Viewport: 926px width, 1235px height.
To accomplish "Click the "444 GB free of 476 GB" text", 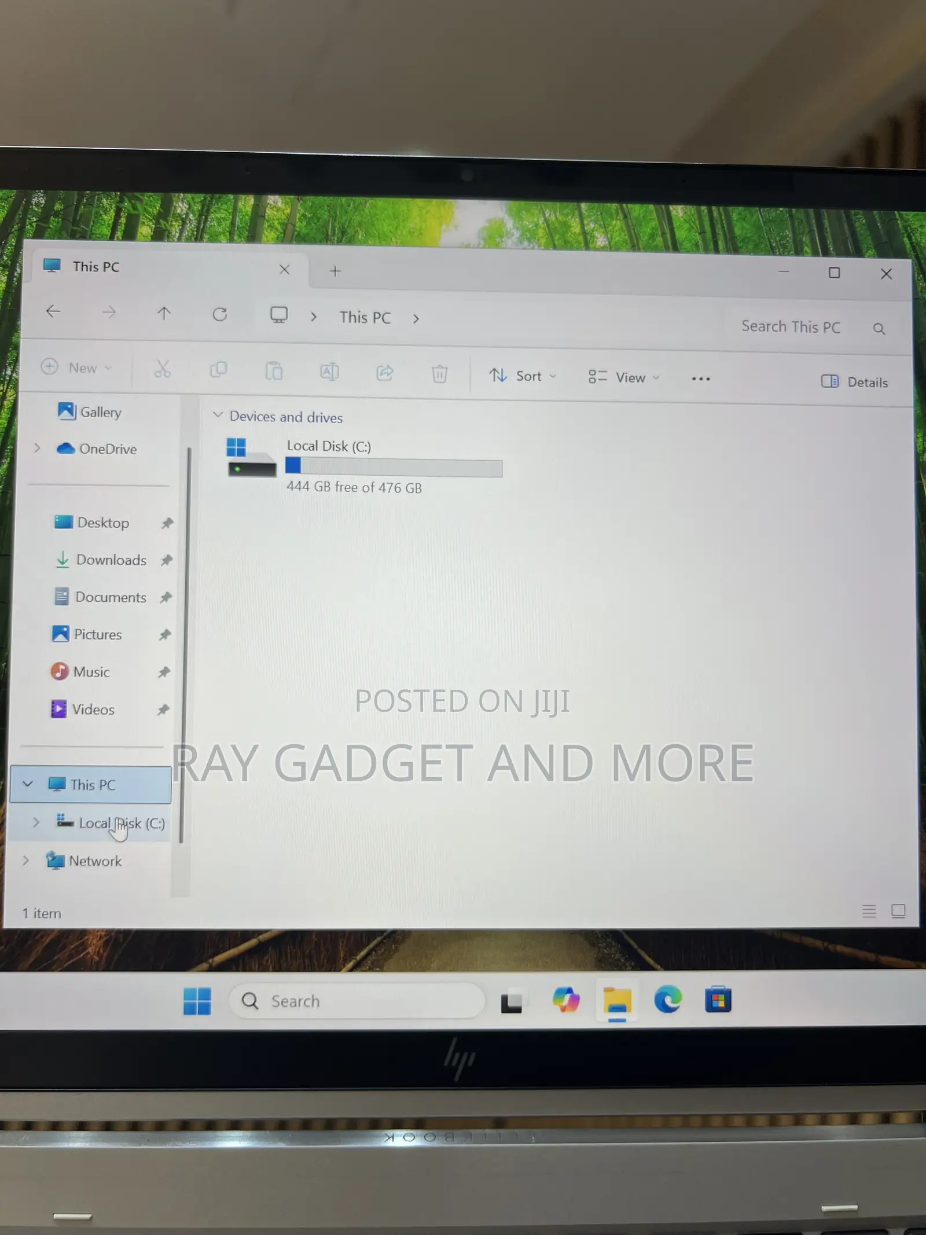I will coord(354,487).
